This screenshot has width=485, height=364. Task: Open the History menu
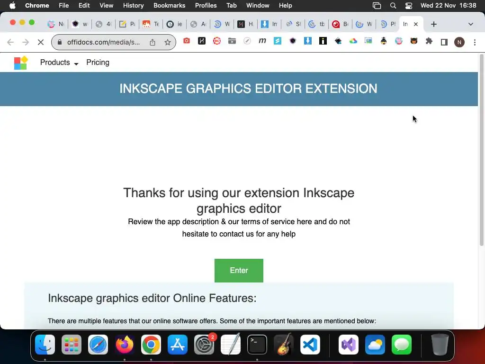pos(133,6)
